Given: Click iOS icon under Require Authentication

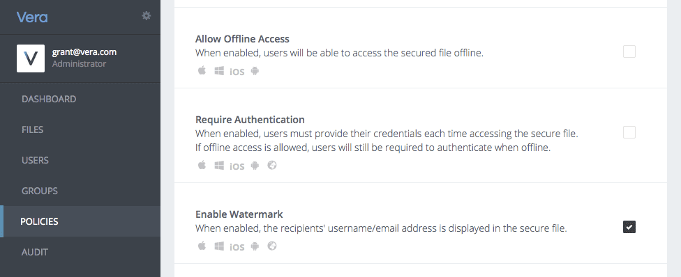Looking at the screenshot, I should [237, 166].
